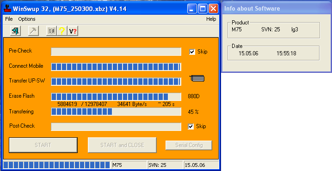Toggle the Post-Check Skip checkbox
Image resolution: width=332 pixels, height=171 pixels.
coord(191,126)
